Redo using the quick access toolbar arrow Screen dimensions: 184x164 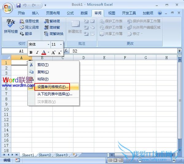(x=34, y=5)
